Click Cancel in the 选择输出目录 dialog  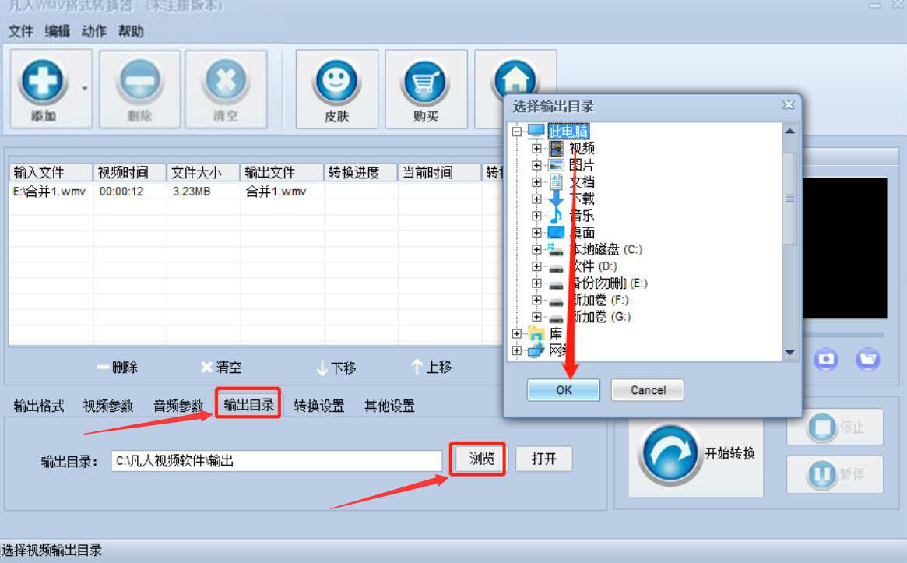click(x=648, y=390)
